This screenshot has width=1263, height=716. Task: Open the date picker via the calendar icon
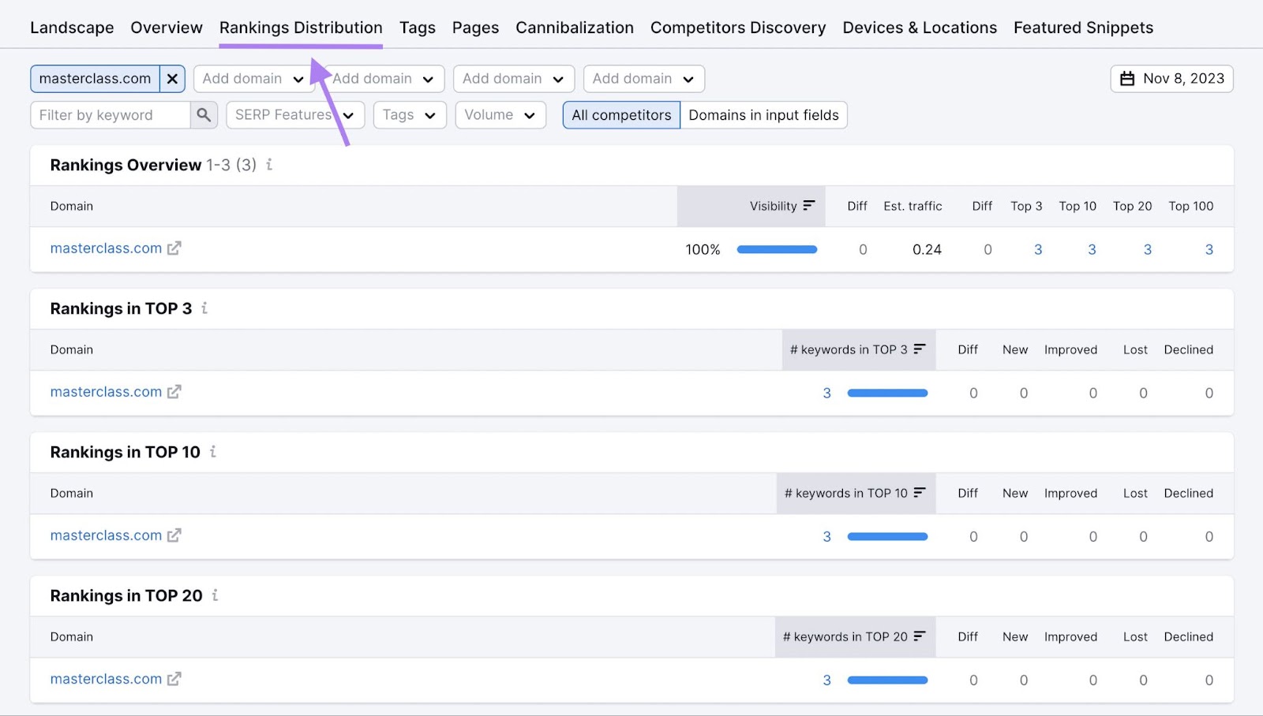pyautogui.click(x=1127, y=78)
